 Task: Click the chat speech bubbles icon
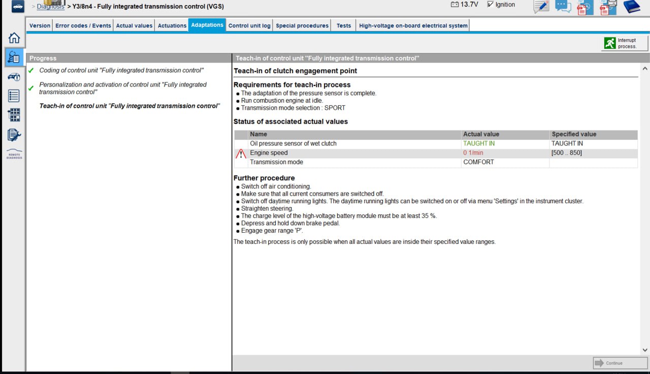click(x=563, y=7)
